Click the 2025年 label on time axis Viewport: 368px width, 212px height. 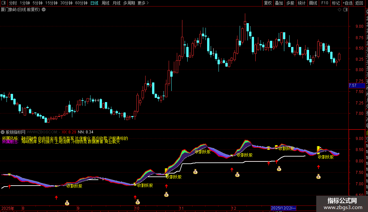[8, 208]
